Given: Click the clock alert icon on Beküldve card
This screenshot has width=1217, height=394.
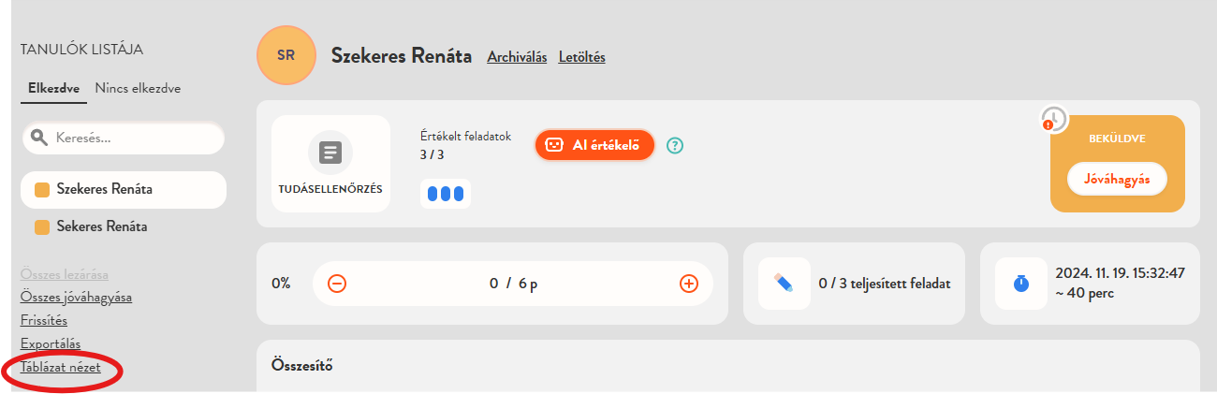Looking at the screenshot, I should click(x=1054, y=120).
